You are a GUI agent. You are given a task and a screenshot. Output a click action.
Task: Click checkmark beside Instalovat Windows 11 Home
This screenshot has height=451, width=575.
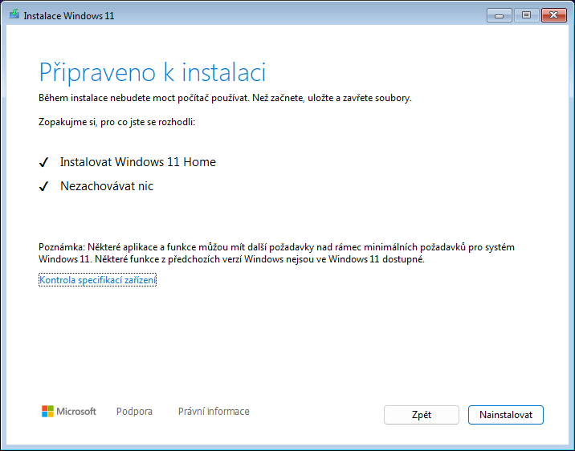[x=43, y=162]
